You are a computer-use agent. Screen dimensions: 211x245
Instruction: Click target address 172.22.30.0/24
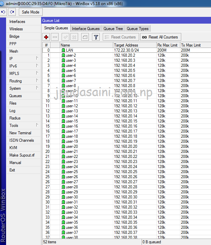126,50
